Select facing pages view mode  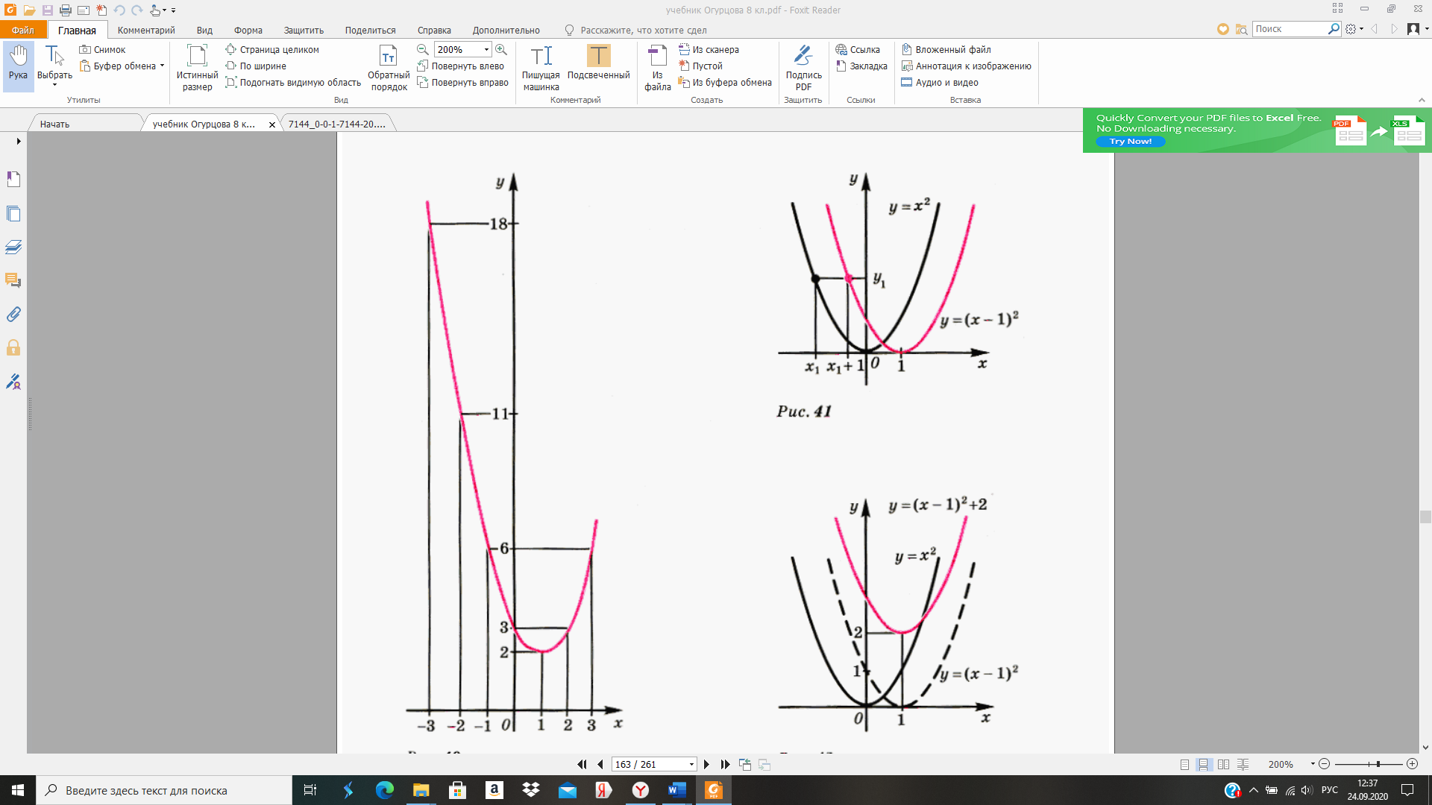pos(1223,764)
